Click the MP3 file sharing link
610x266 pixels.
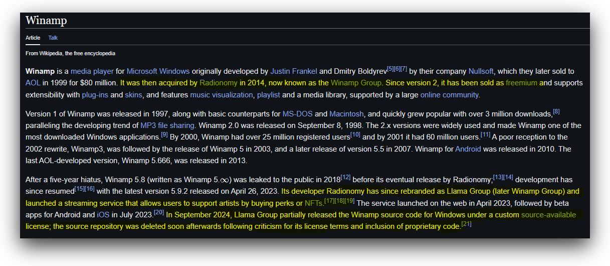point(168,125)
